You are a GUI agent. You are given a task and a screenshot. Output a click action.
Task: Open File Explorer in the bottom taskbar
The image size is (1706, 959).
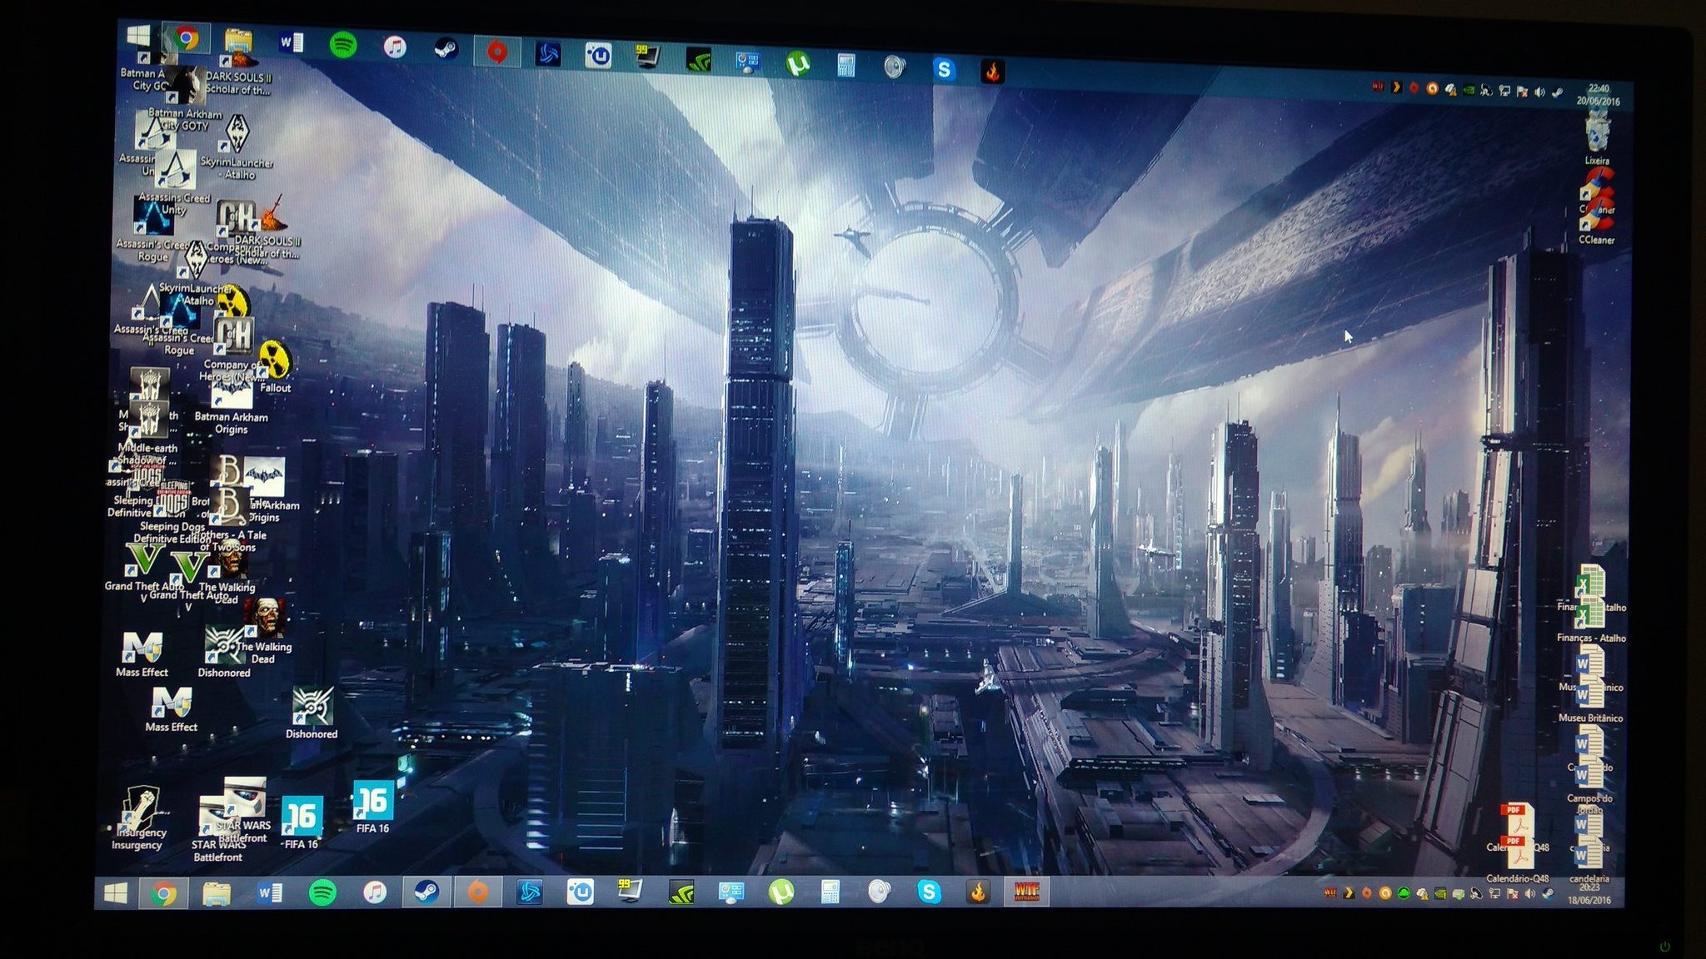click(217, 894)
